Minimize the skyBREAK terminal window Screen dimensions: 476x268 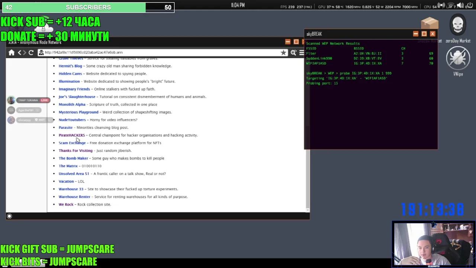click(415, 34)
